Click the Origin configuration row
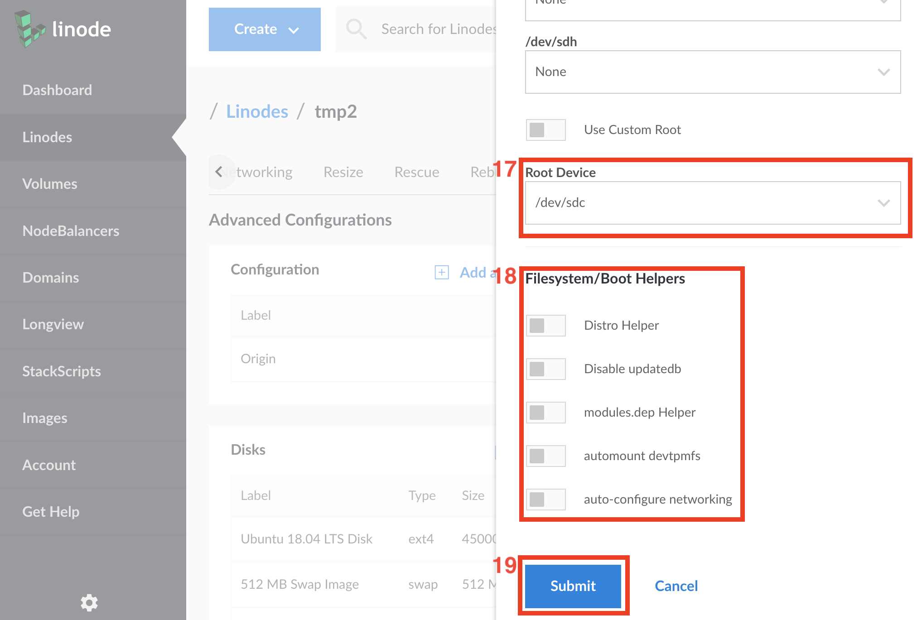 click(x=363, y=359)
